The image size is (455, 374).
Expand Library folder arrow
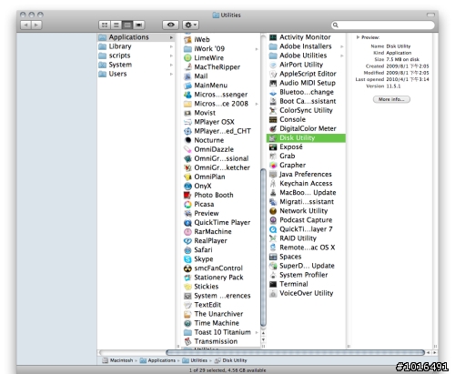coord(171,46)
